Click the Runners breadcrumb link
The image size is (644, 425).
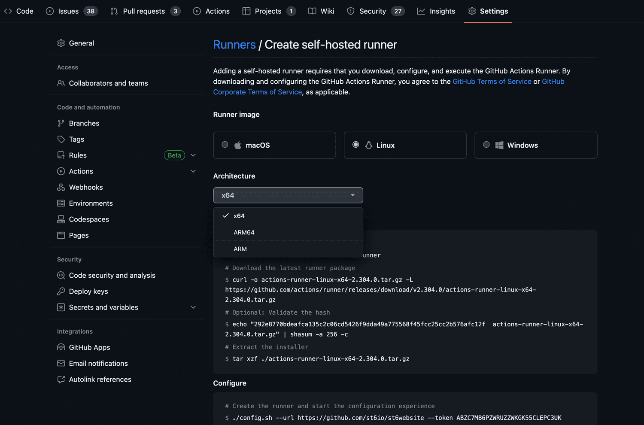coord(234,45)
